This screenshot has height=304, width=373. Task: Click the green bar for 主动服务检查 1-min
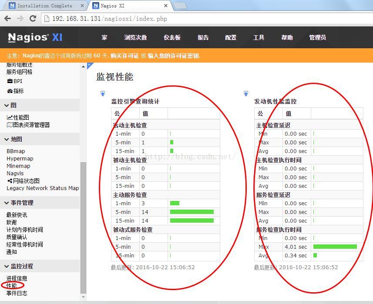[x=175, y=203]
